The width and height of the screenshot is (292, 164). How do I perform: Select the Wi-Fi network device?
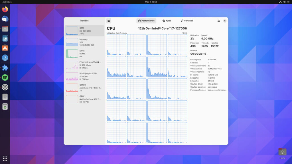click(x=84, y=76)
